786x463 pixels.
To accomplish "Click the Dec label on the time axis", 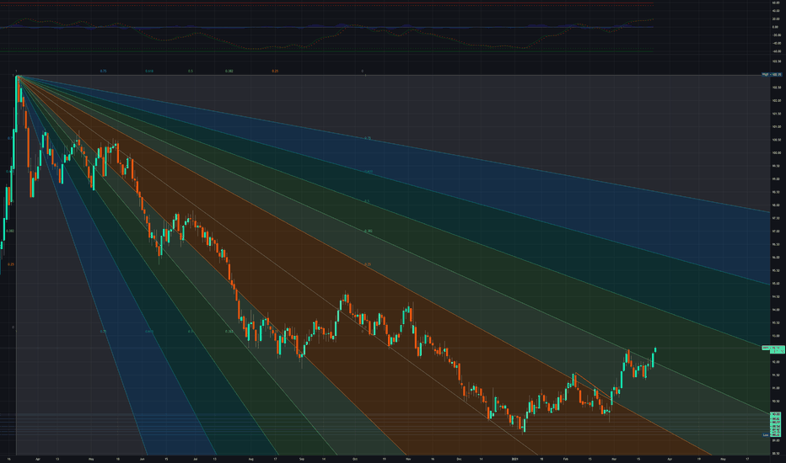I will [x=459, y=459].
